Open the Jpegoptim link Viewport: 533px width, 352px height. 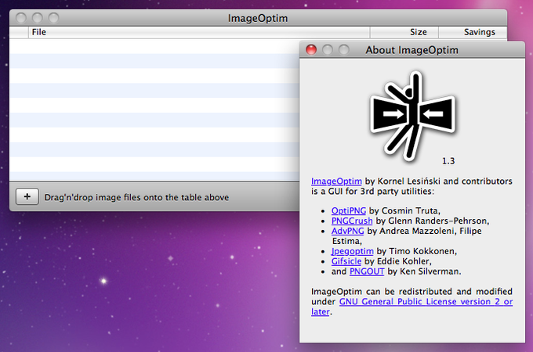(x=352, y=251)
